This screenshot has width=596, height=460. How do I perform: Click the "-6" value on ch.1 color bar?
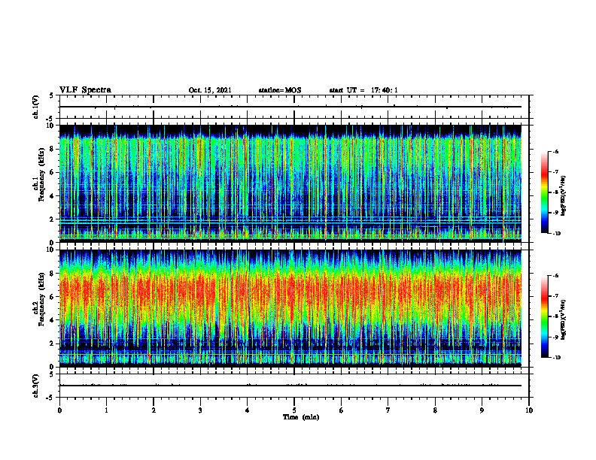pos(555,152)
